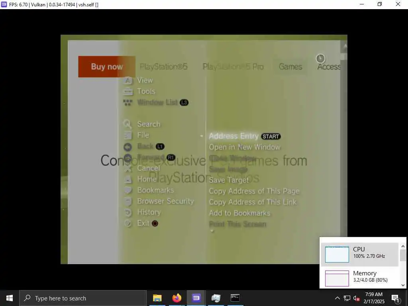The height and width of the screenshot is (306, 408).
Task: Click the History clock icon
Action: [x=127, y=212]
